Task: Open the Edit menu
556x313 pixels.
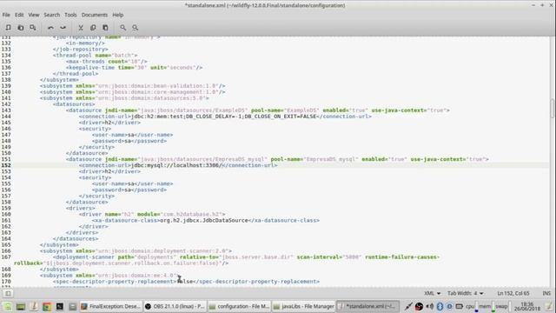Action: tap(19, 15)
